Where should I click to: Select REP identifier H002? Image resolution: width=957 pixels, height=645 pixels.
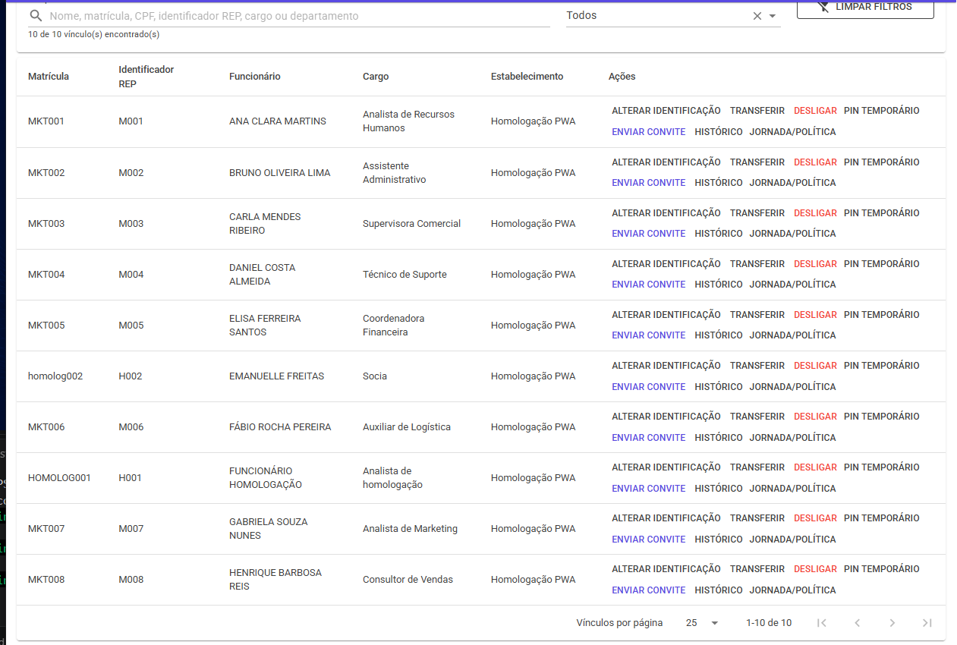tap(131, 376)
